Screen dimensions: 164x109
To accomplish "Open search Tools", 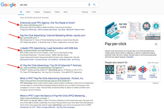I will [x=94, y=12].
